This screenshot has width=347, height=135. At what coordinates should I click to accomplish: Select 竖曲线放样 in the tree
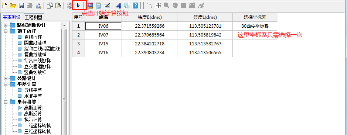(x=35, y=72)
